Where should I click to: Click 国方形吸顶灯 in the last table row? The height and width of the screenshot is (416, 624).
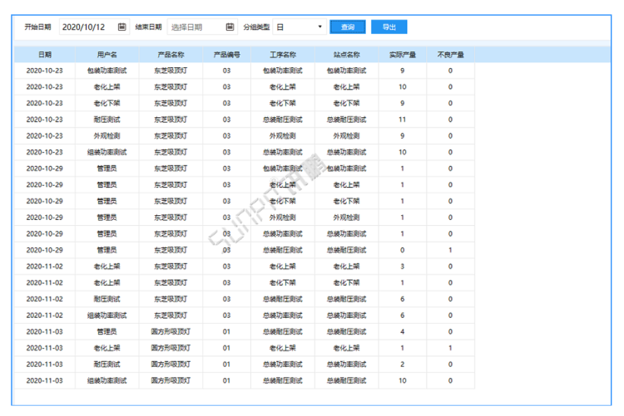pos(170,380)
